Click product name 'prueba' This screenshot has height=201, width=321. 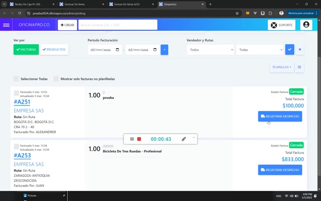[x=108, y=98]
